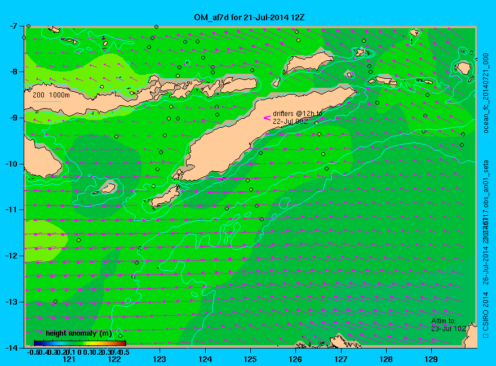Click the '200 1000m' contour depth label
The height and width of the screenshot is (366, 496).
(51, 95)
